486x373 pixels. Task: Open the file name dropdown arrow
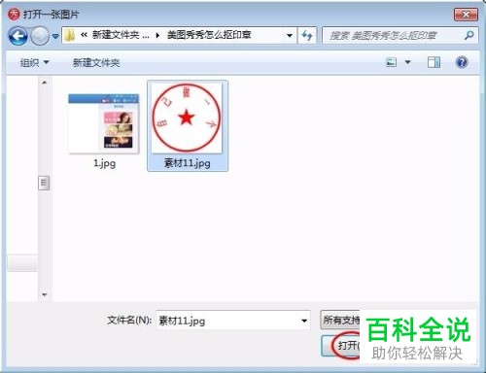(304, 321)
